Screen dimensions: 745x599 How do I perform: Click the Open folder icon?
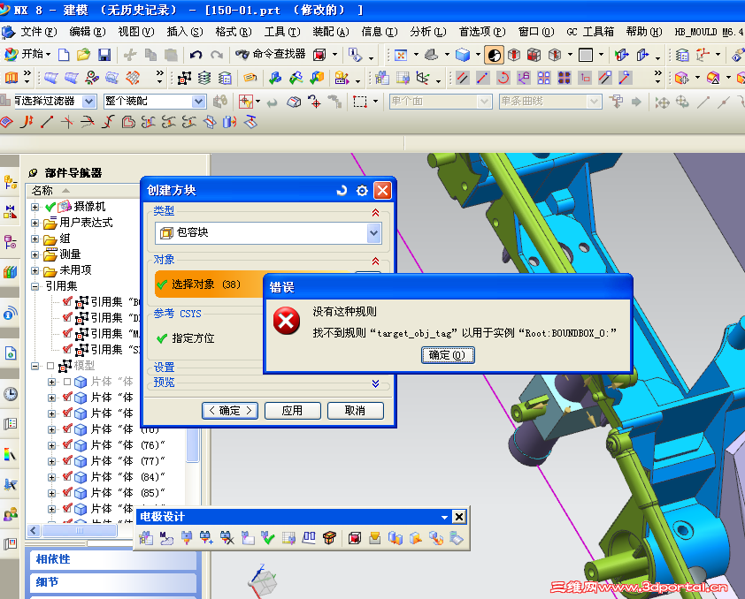84,55
